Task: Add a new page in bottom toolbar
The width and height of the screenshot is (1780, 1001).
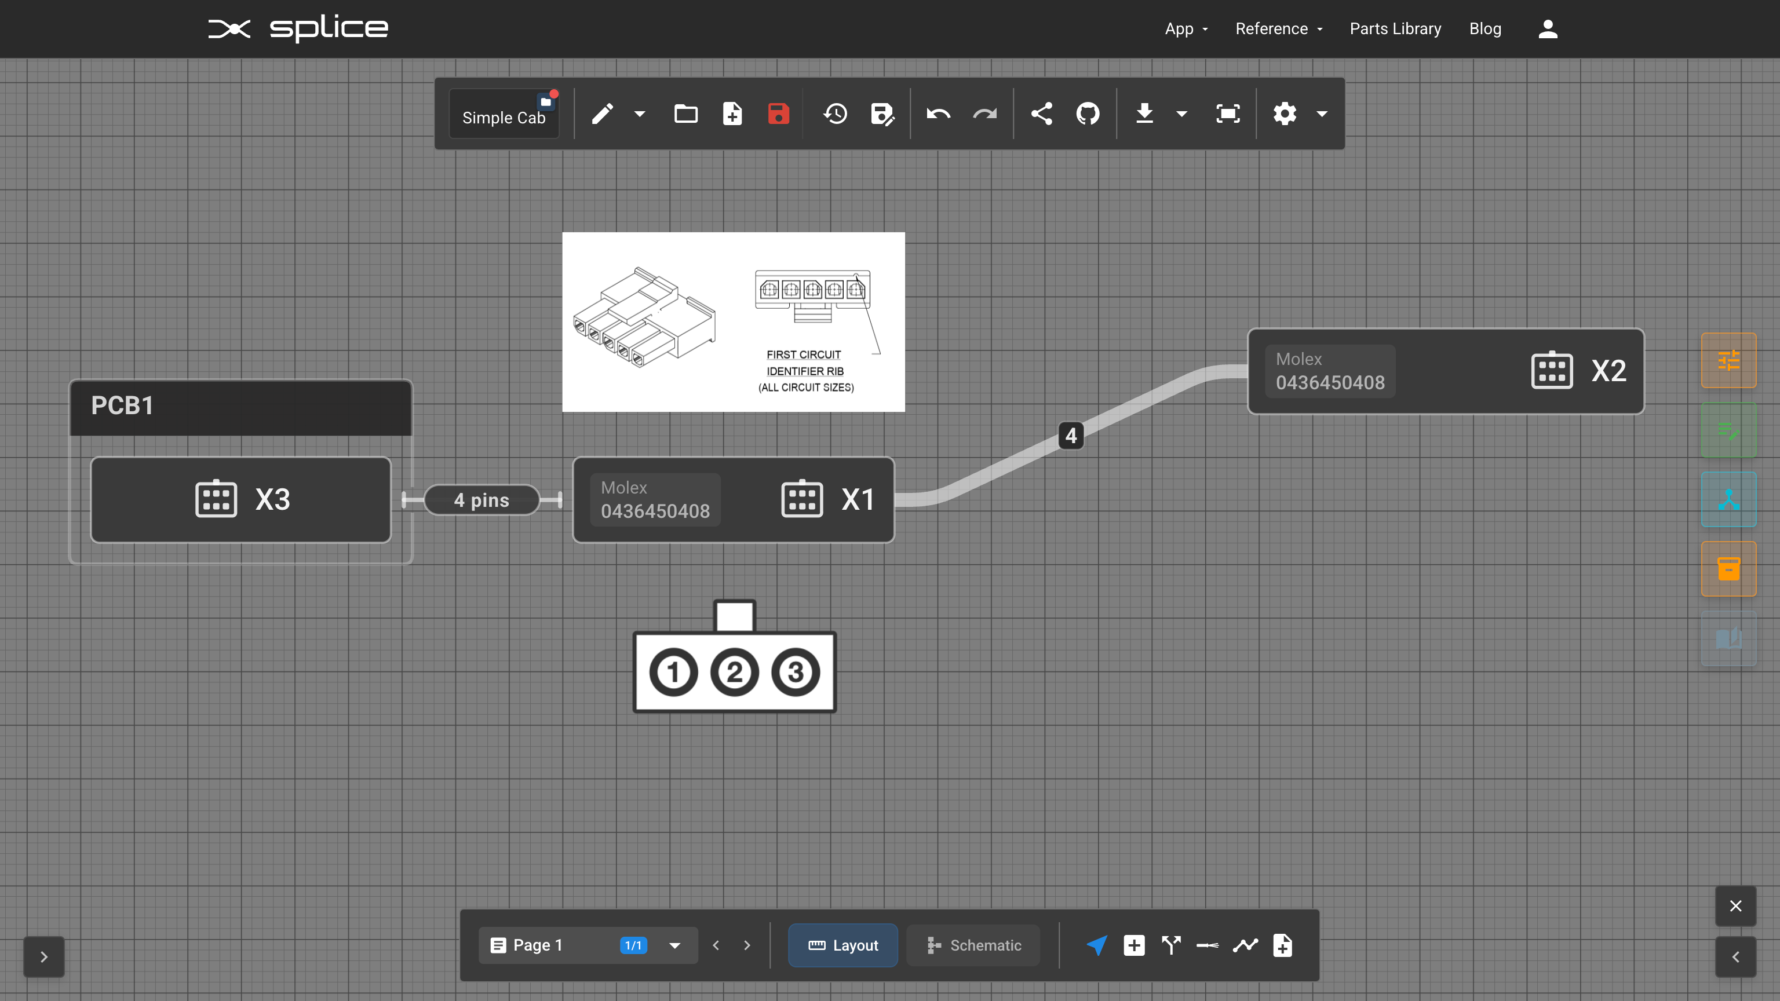Action: [x=1282, y=945]
